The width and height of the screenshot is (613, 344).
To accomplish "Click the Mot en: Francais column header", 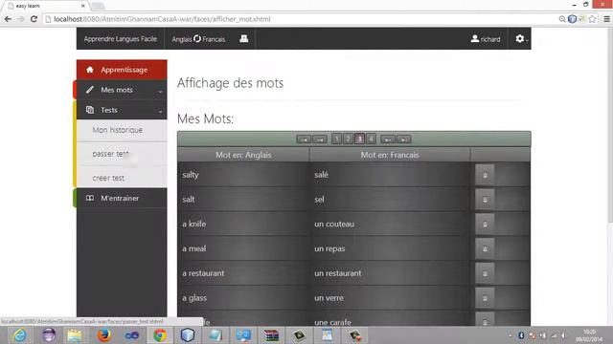I will tap(390, 155).
